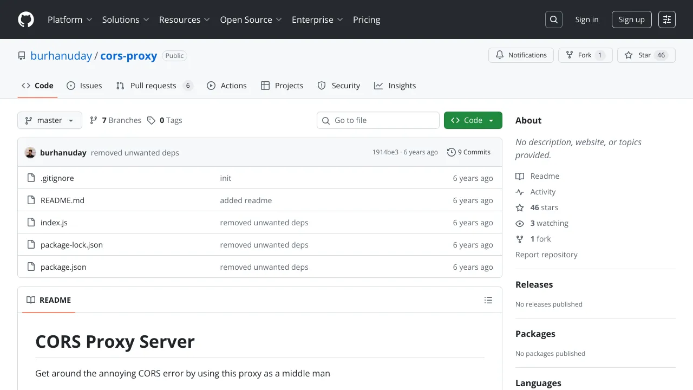Screen dimensions: 693x390
Task: Expand the Resources dropdown menu
Action: pyautogui.click(x=185, y=19)
